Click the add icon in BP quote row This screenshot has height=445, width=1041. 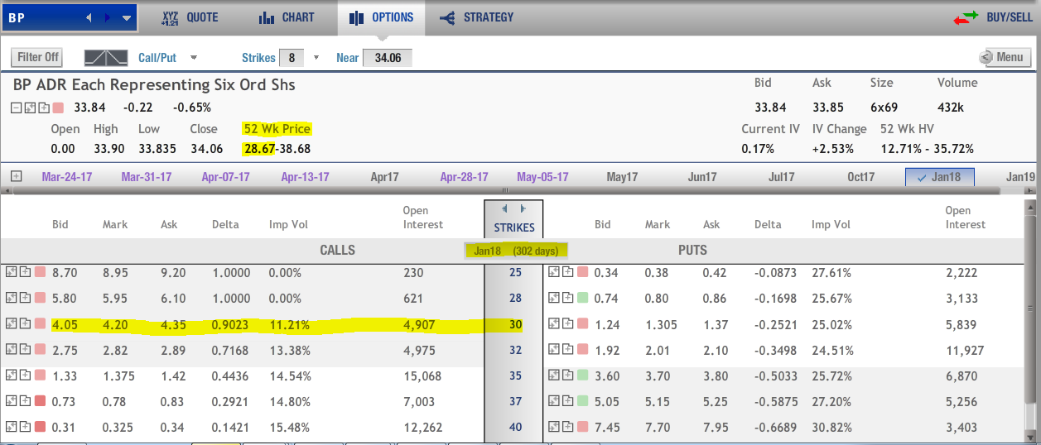pyautogui.click(x=43, y=108)
